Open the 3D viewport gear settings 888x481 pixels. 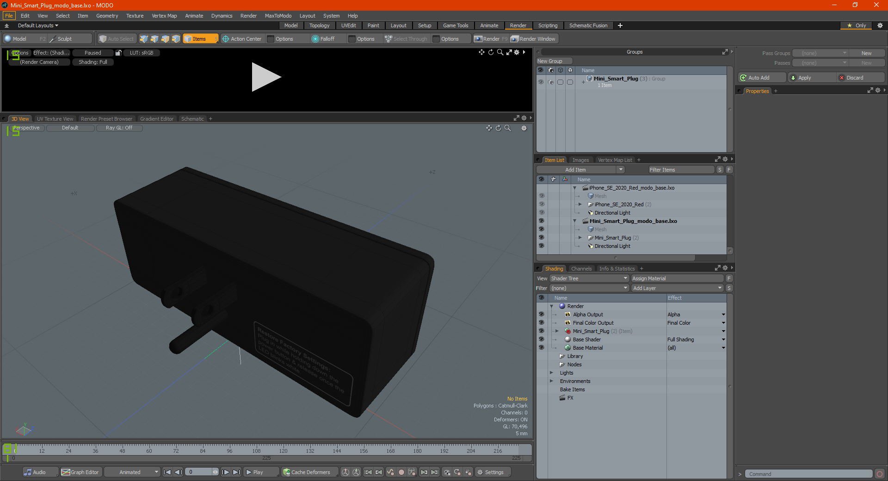click(524, 128)
